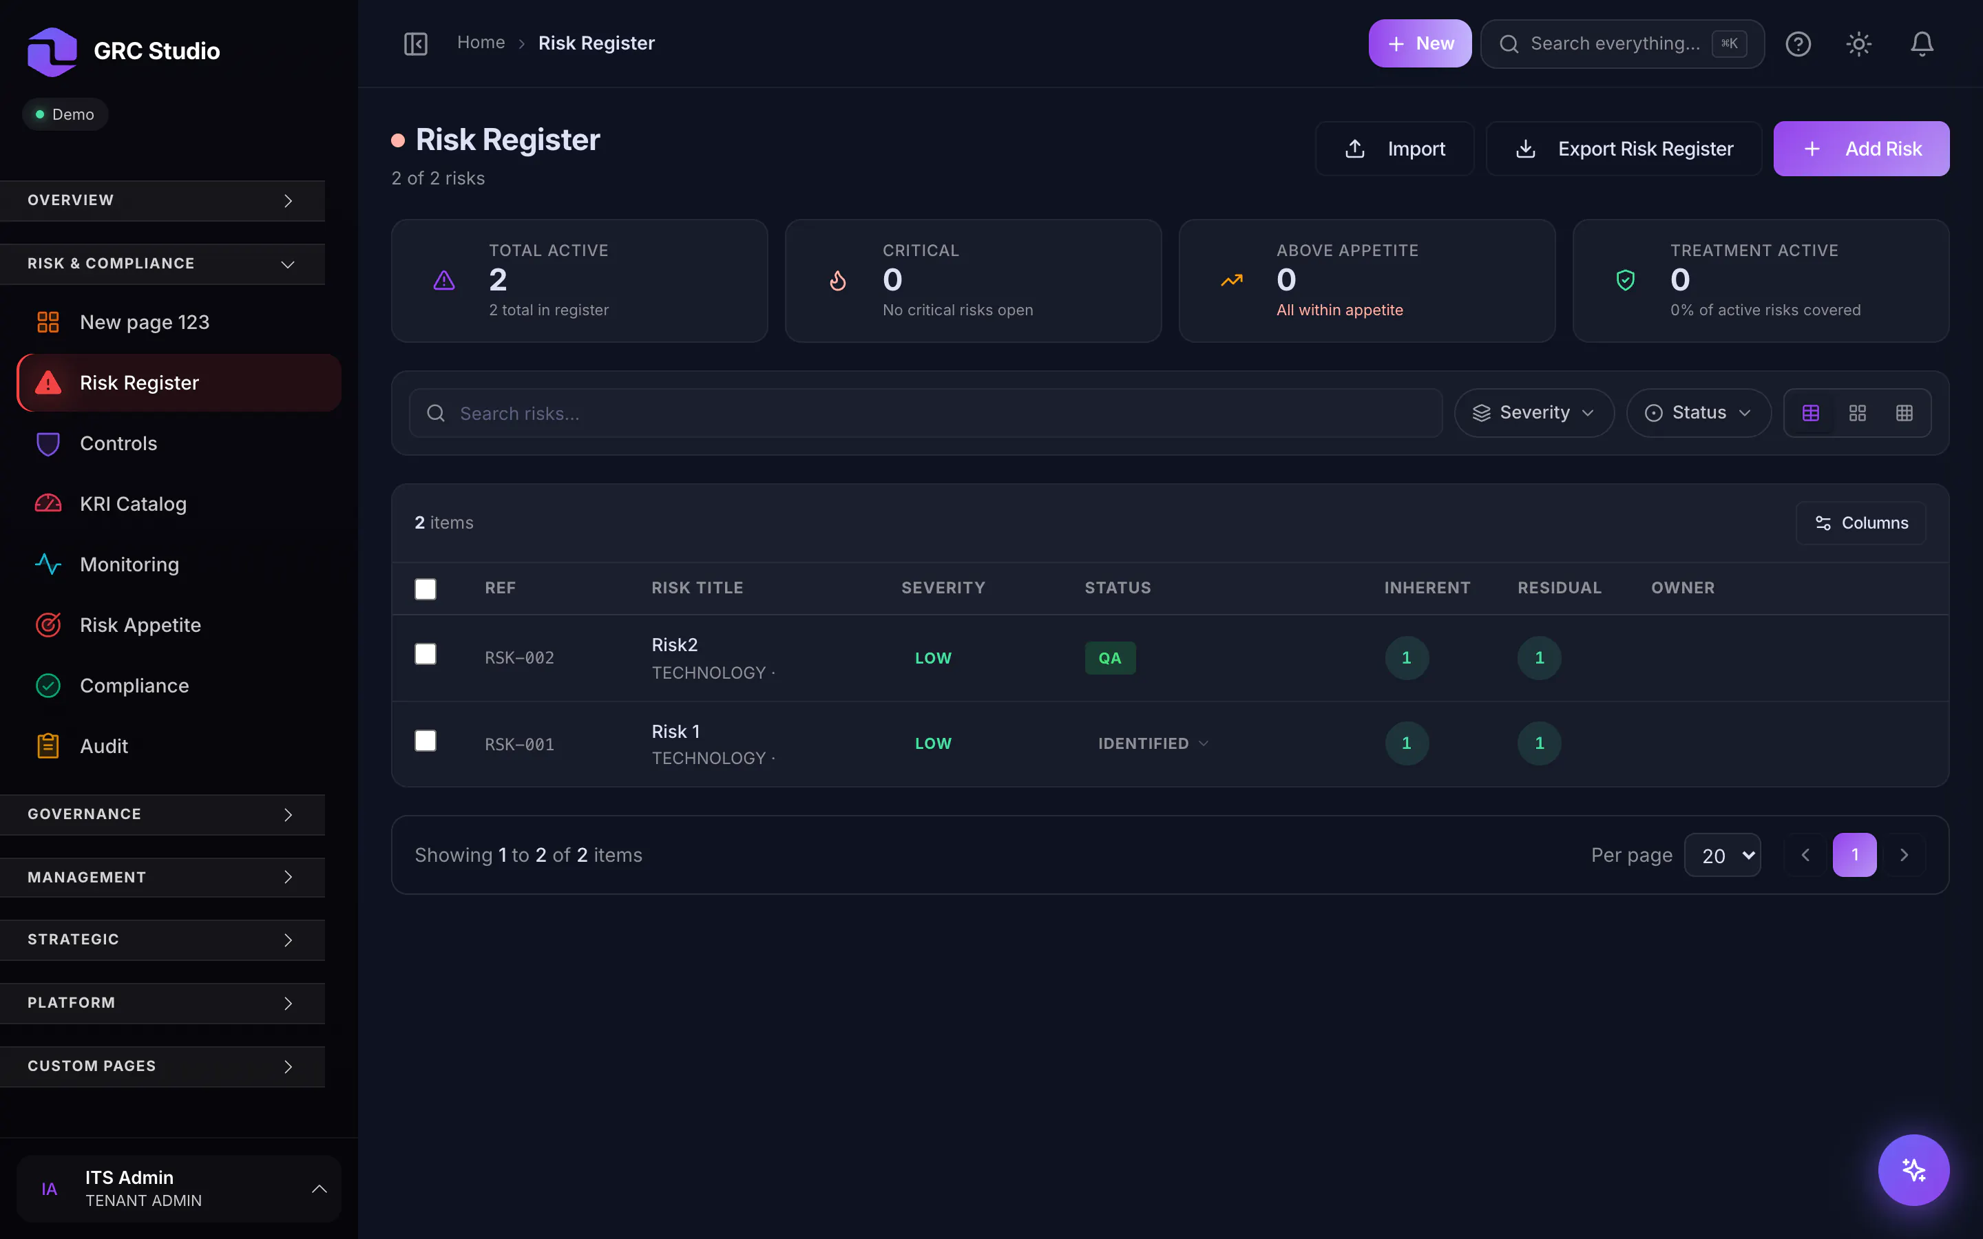Viewport: 1983px width, 1239px height.
Task: Click the RSK-002 reference cell
Action: (518, 657)
